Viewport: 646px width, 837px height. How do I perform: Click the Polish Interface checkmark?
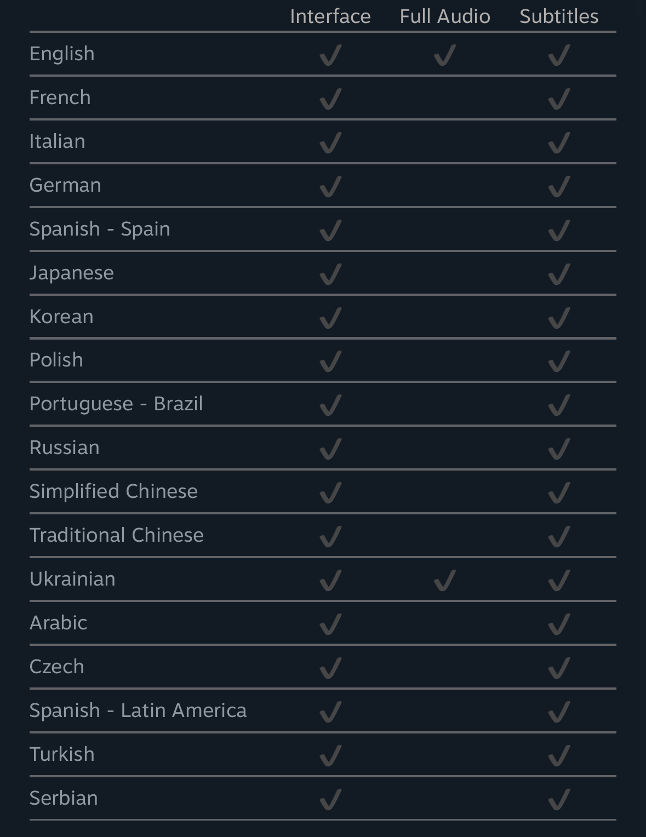[x=330, y=362]
